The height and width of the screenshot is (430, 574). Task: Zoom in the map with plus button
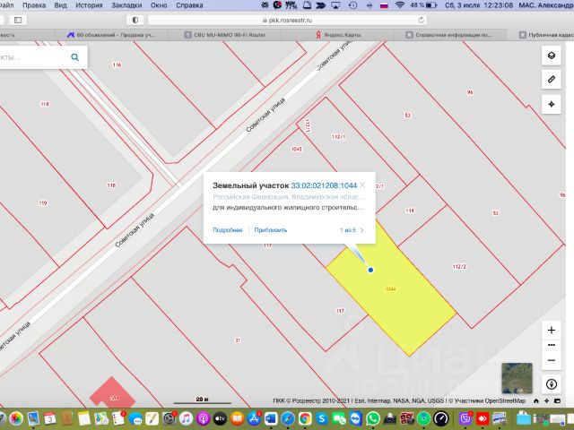[x=551, y=330]
